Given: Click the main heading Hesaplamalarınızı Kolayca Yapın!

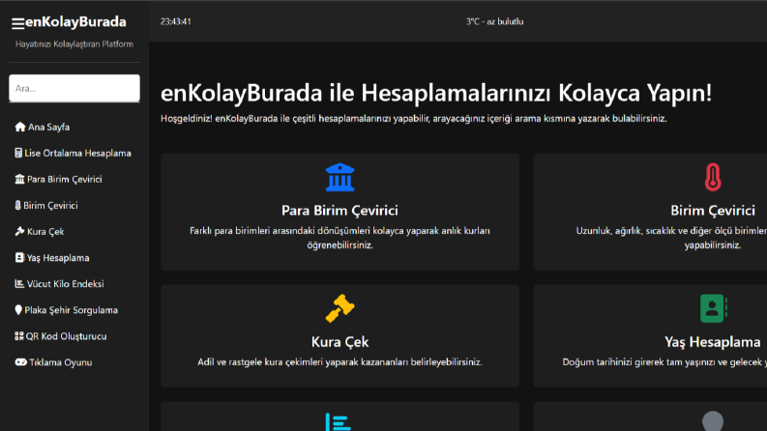Looking at the screenshot, I should point(537,93).
